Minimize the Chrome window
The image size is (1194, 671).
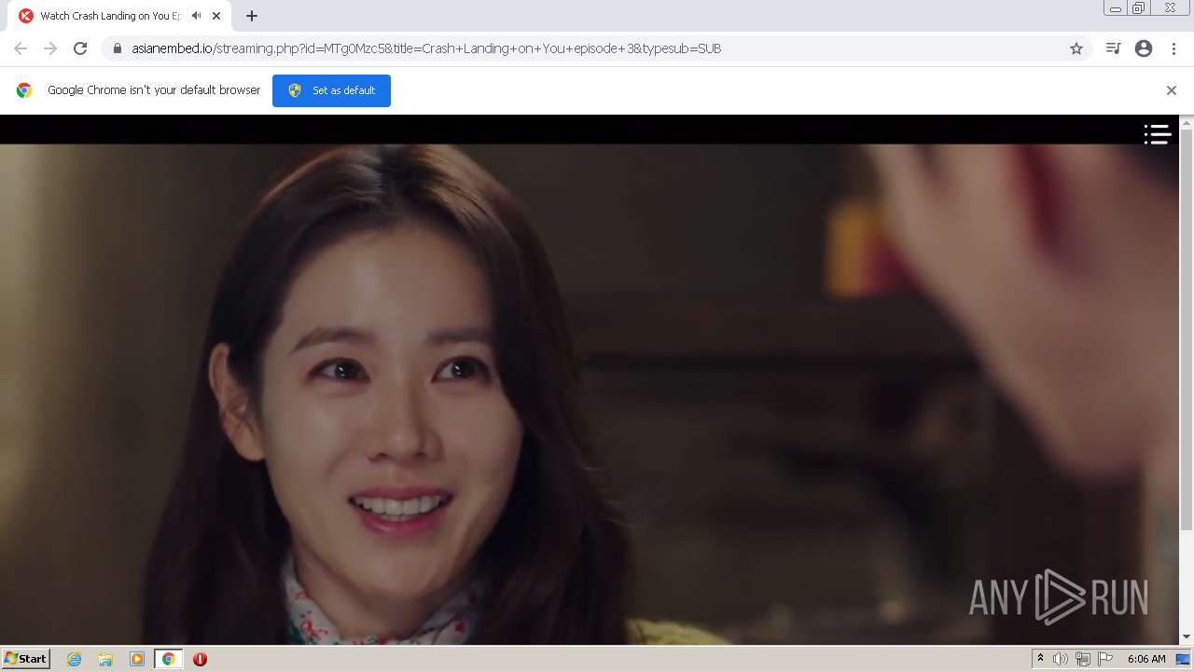[1115, 8]
